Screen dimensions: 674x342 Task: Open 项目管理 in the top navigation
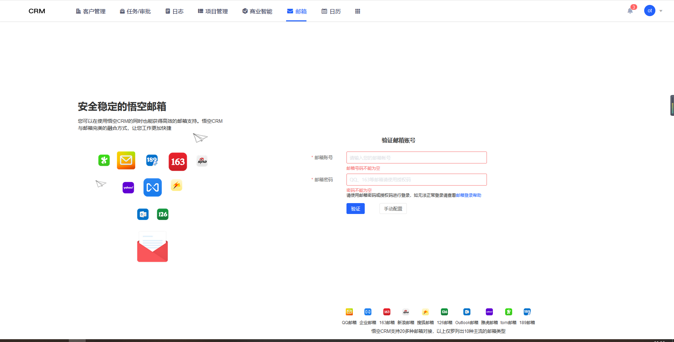(213, 11)
